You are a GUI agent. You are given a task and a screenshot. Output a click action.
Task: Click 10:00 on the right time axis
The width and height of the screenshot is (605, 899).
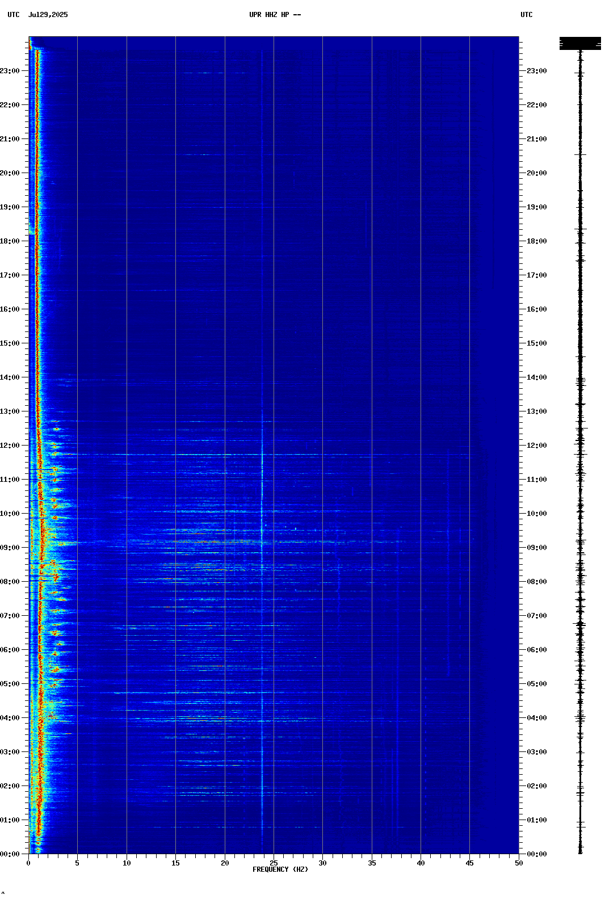pos(537,514)
